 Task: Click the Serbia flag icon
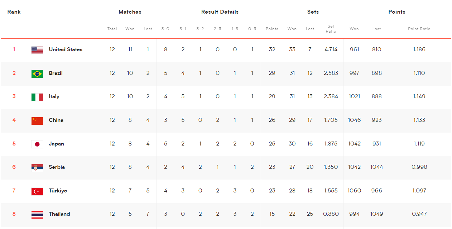(x=37, y=167)
